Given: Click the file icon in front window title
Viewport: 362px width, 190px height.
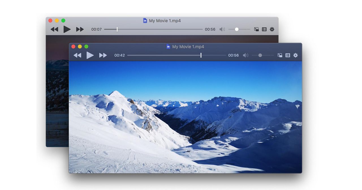Looking at the screenshot, I should (168, 47).
